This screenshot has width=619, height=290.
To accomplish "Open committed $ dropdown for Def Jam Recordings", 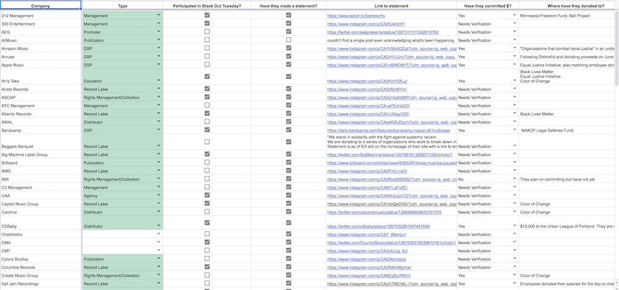I will [515, 284].
